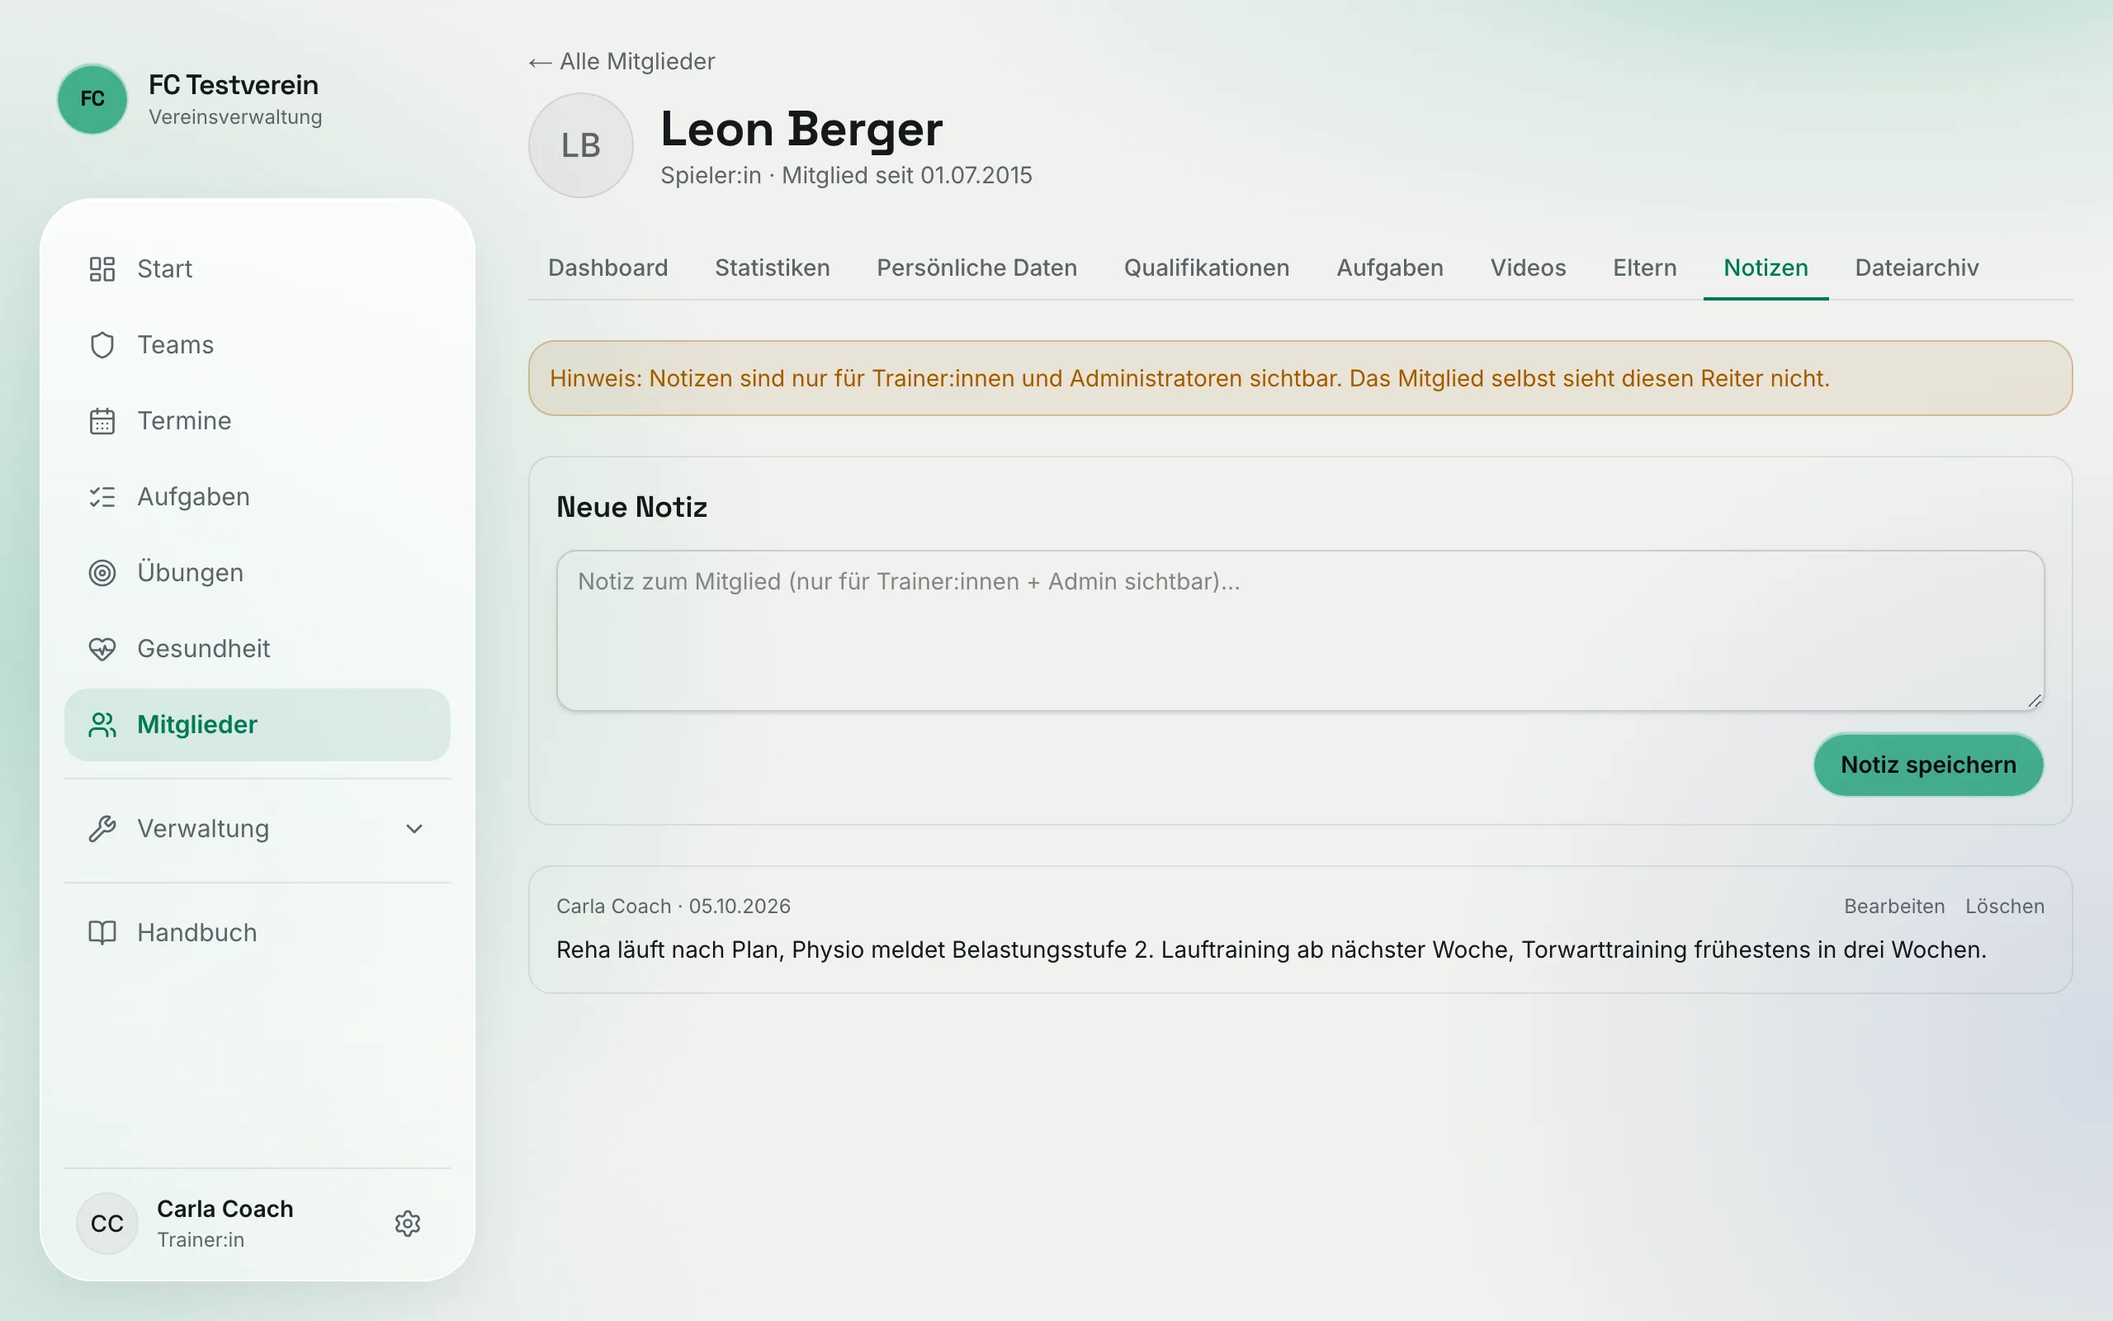
Task: Select the checklist icon beside Aufgaben
Action: (102, 497)
